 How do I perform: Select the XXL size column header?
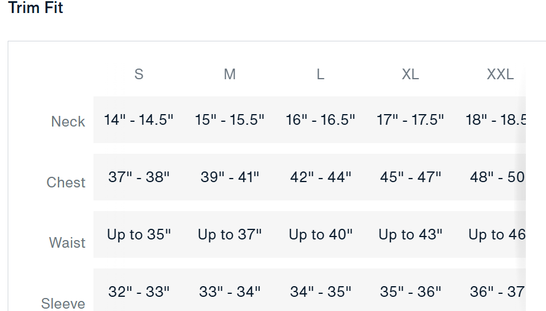pyautogui.click(x=500, y=74)
